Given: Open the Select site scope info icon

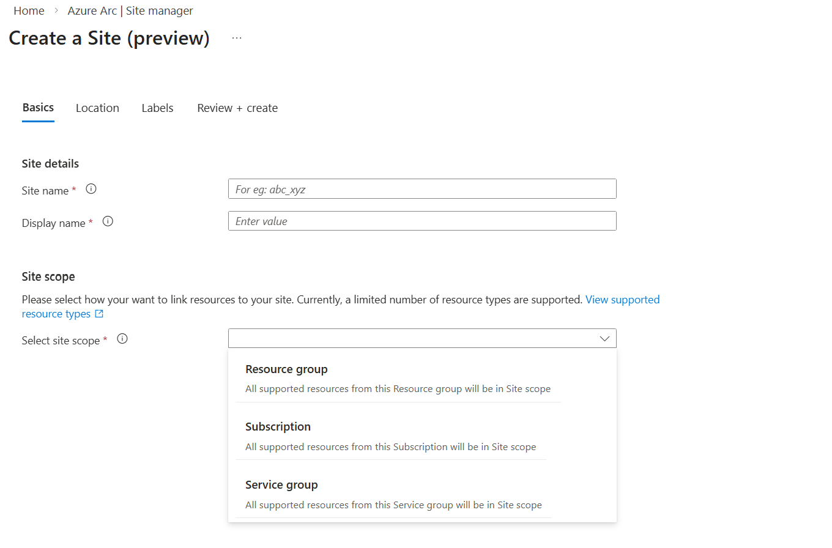Looking at the screenshot, I should [122, 339].
